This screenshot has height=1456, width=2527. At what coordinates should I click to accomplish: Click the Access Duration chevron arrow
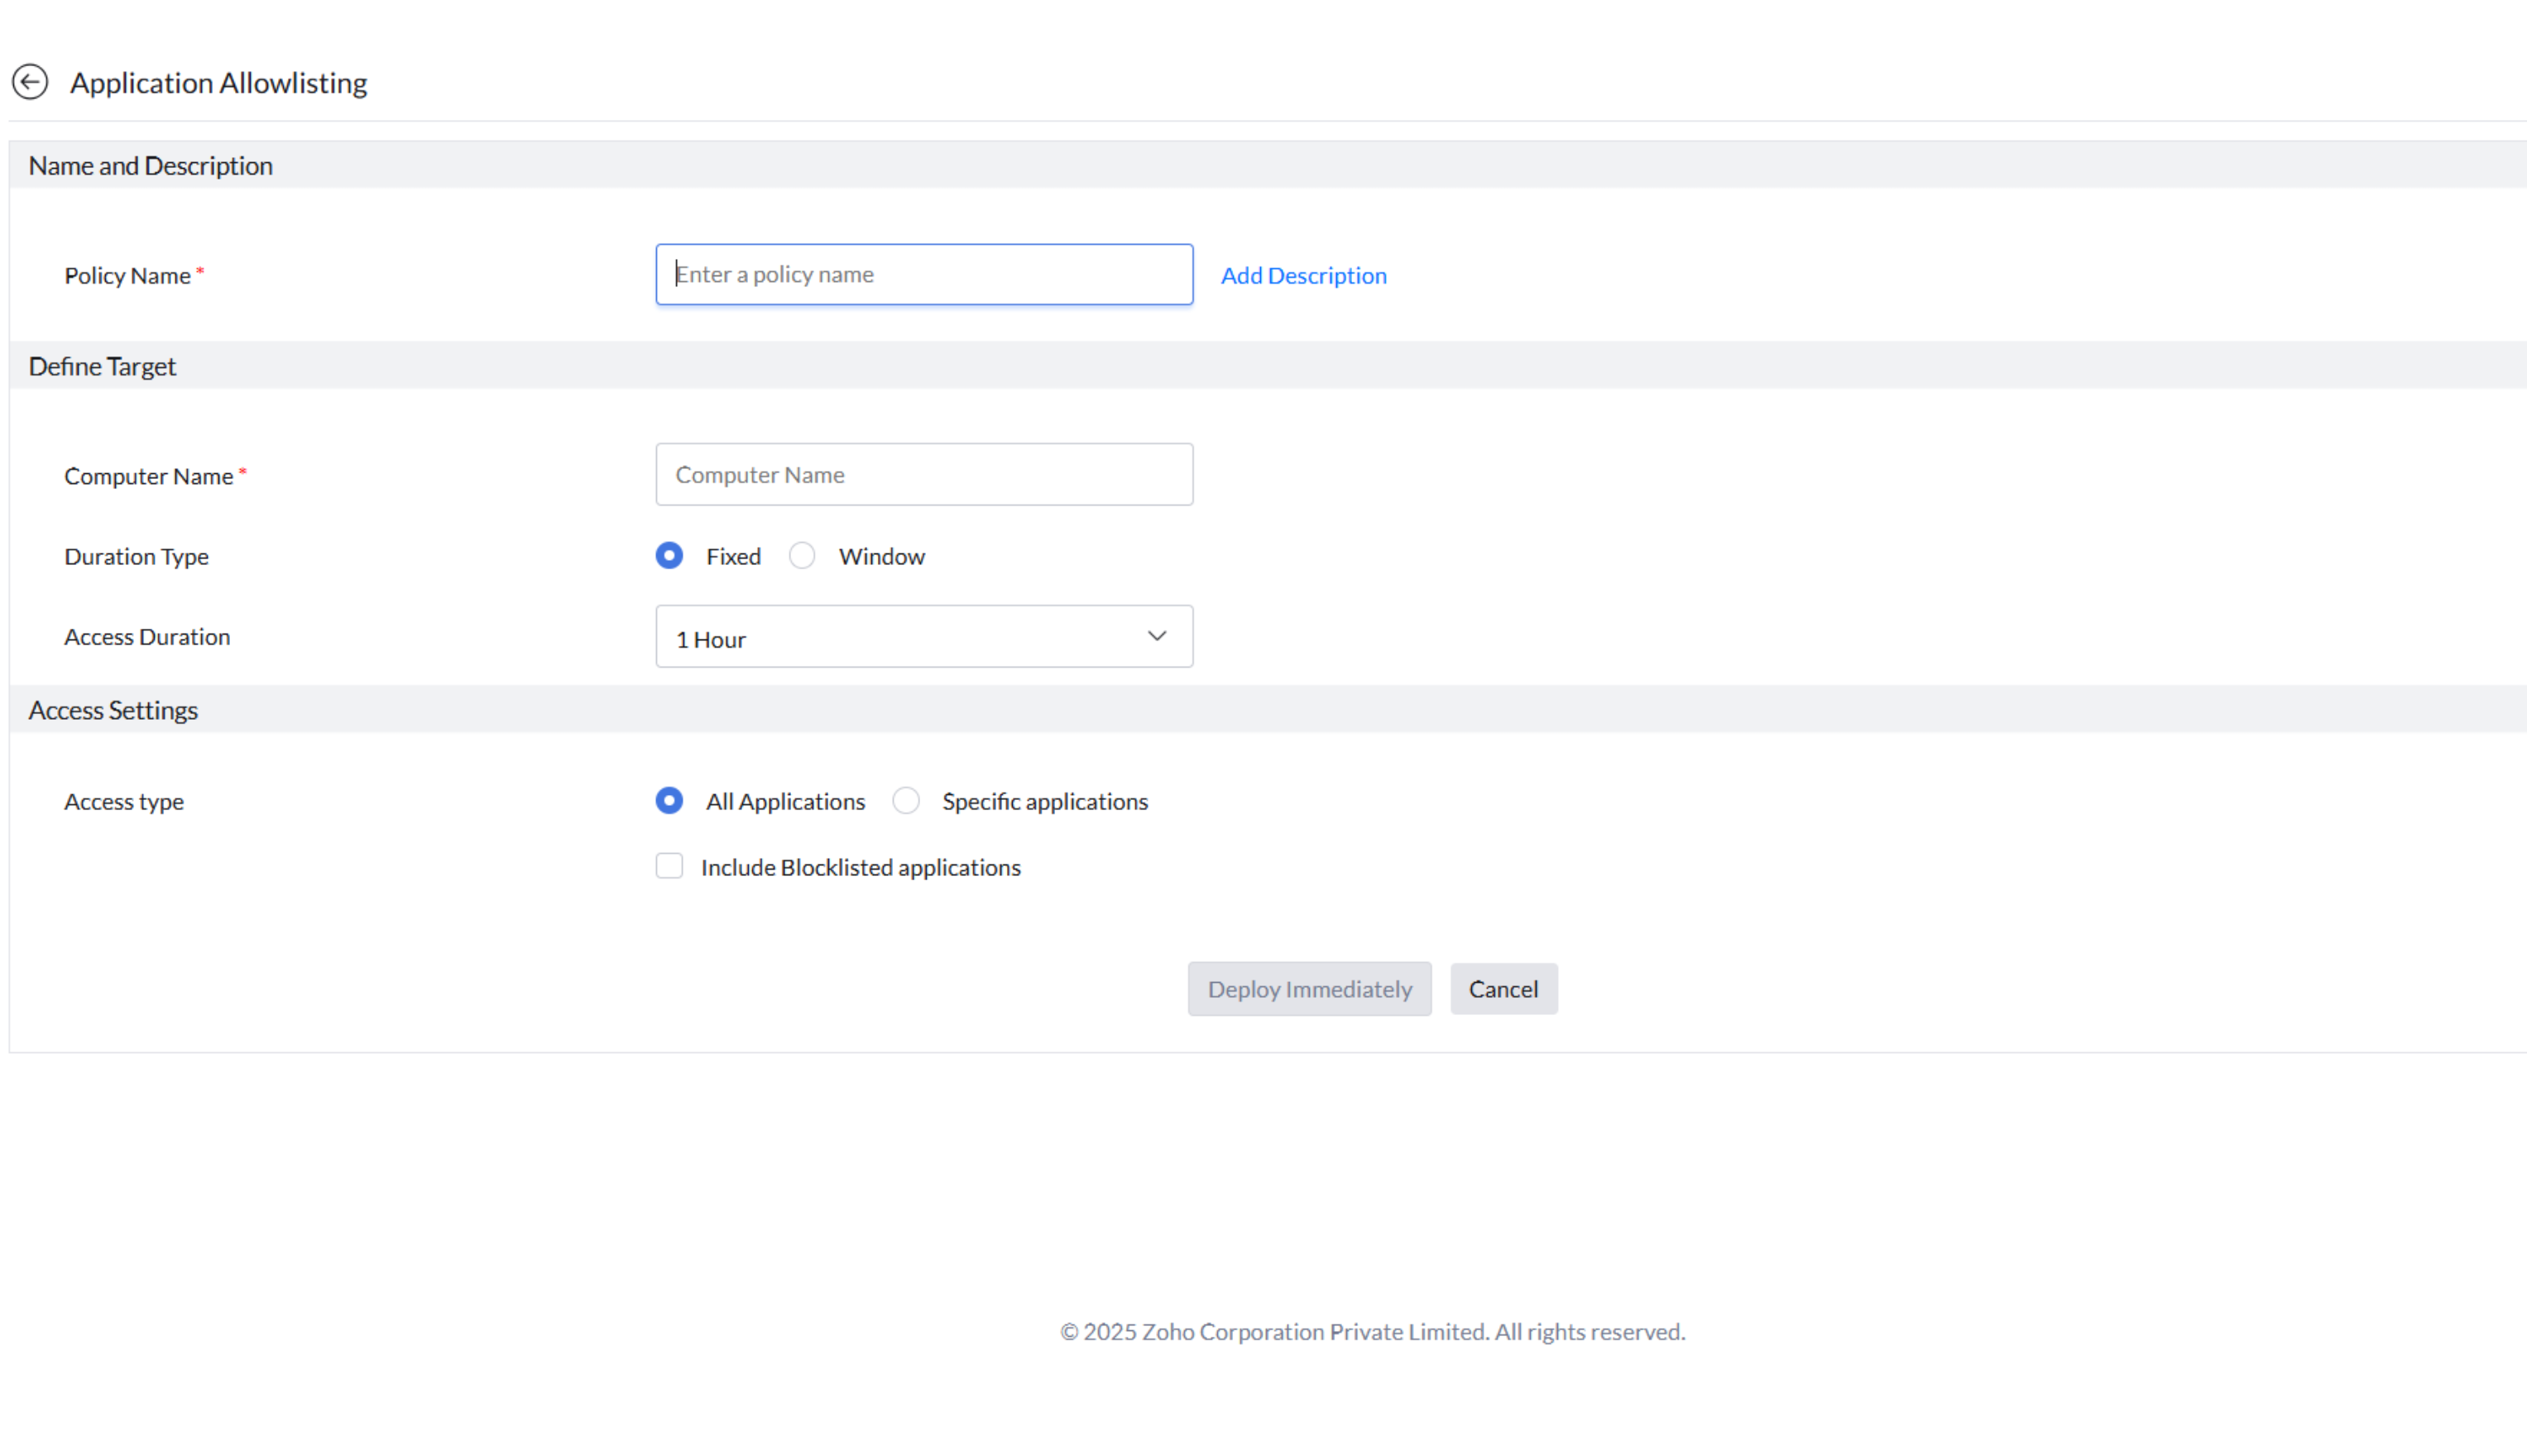[x=1156, y=636]
